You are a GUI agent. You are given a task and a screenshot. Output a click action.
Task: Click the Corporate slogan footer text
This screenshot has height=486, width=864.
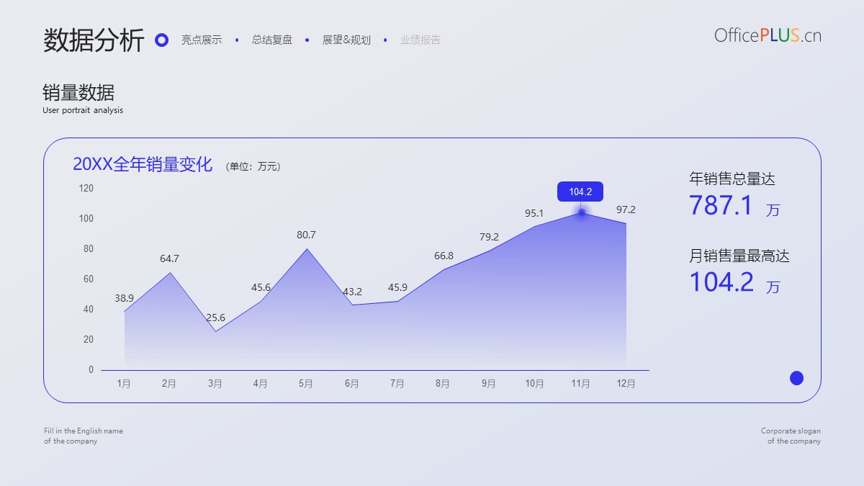pos(791,436)
